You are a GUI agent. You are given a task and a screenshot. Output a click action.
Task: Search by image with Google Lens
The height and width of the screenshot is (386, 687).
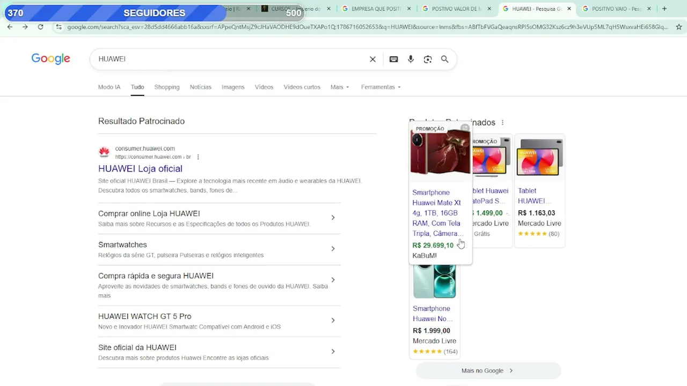pyautogui.click(x=428, y=59)
